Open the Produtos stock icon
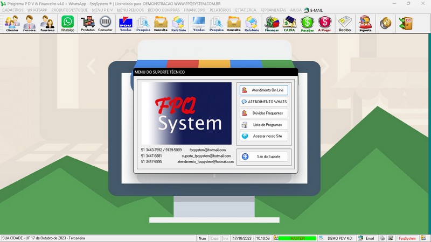The image size is (431, 242). click(87, 24)
